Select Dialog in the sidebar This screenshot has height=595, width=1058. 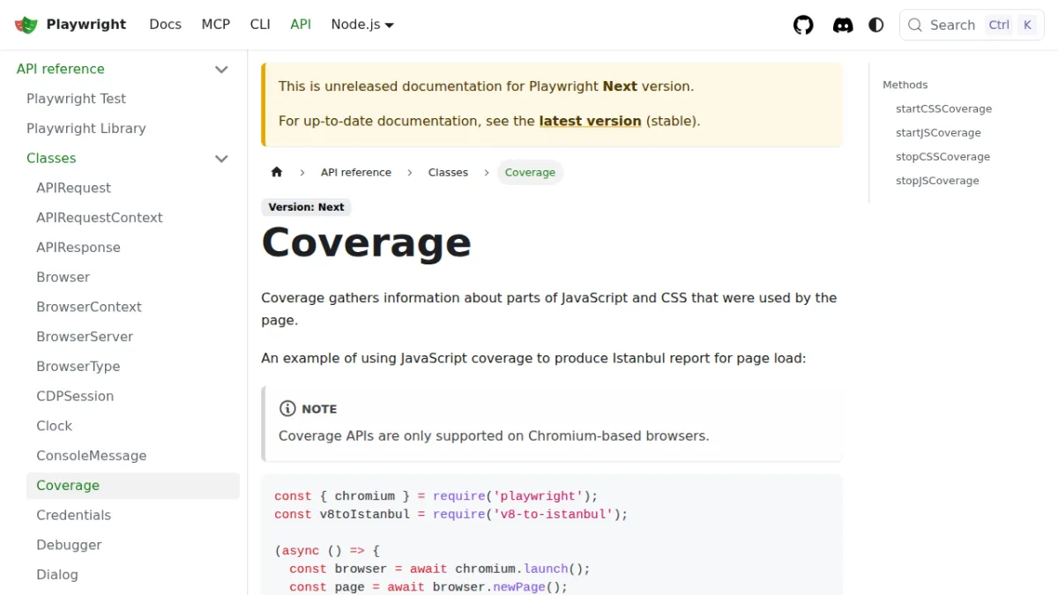pyautogui.click(x=133, y=575)
